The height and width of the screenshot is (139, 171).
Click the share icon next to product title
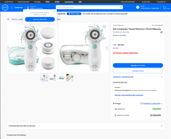[161, 32]
